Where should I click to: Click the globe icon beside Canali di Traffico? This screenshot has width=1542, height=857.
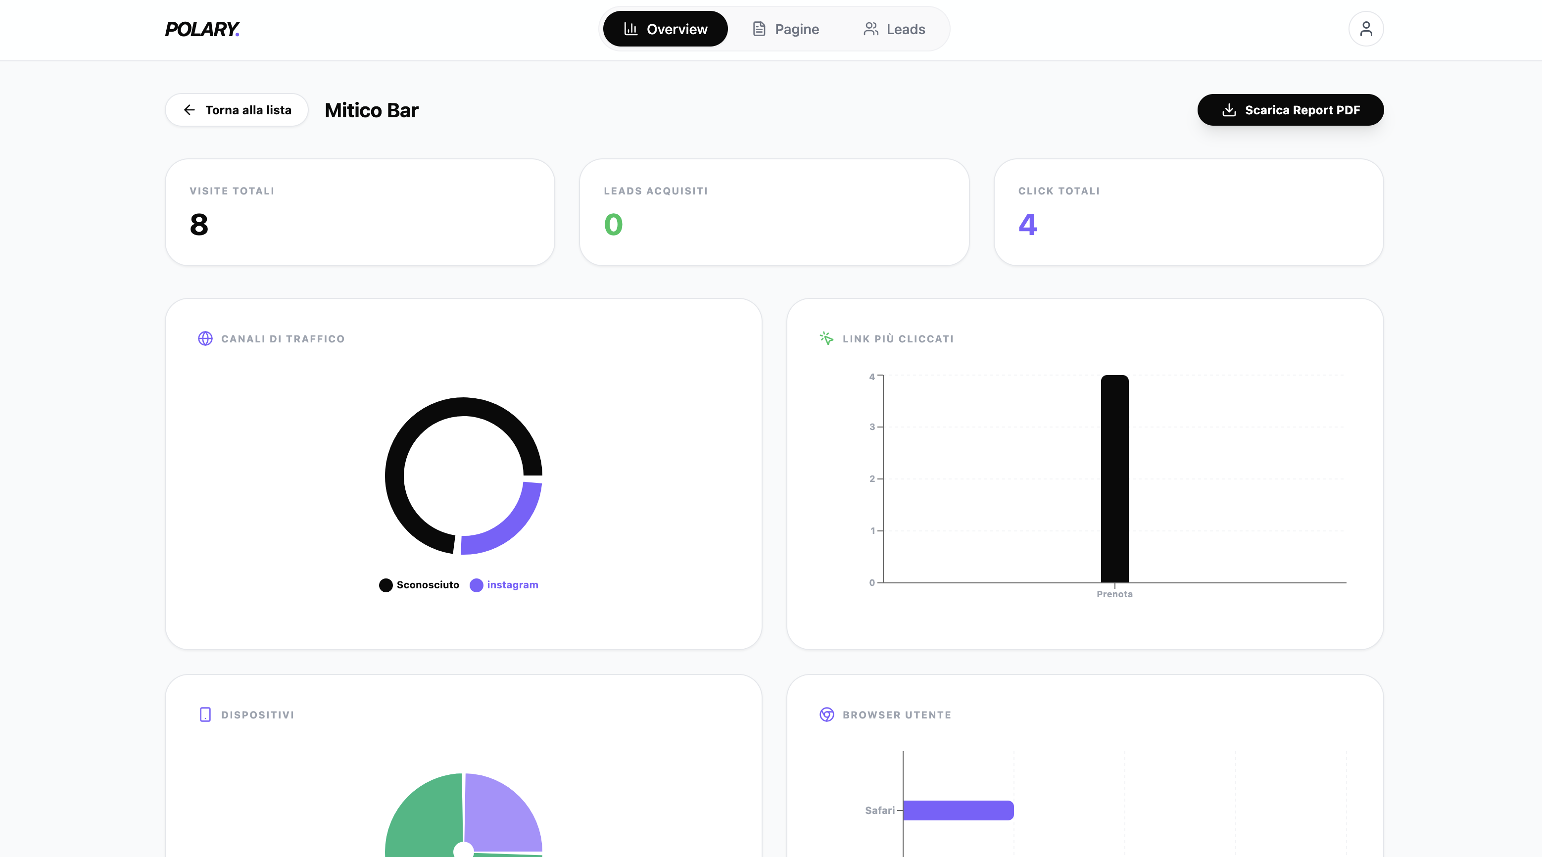[205, 338]
